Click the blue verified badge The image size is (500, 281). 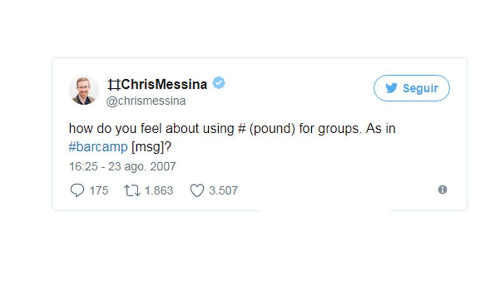(x=219, y=83)
